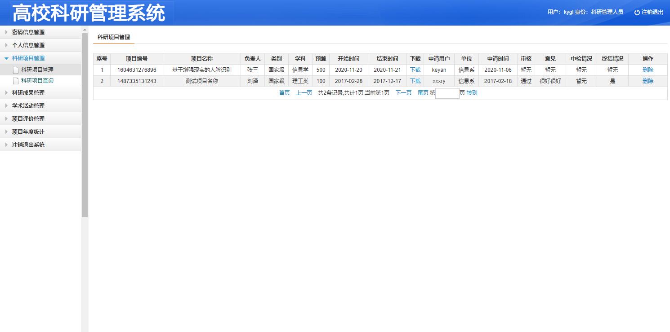Click the document icon next to 科研项目管理 submenu
The height and width of the screenshot is (332, 670).
[x=16, y=70]
